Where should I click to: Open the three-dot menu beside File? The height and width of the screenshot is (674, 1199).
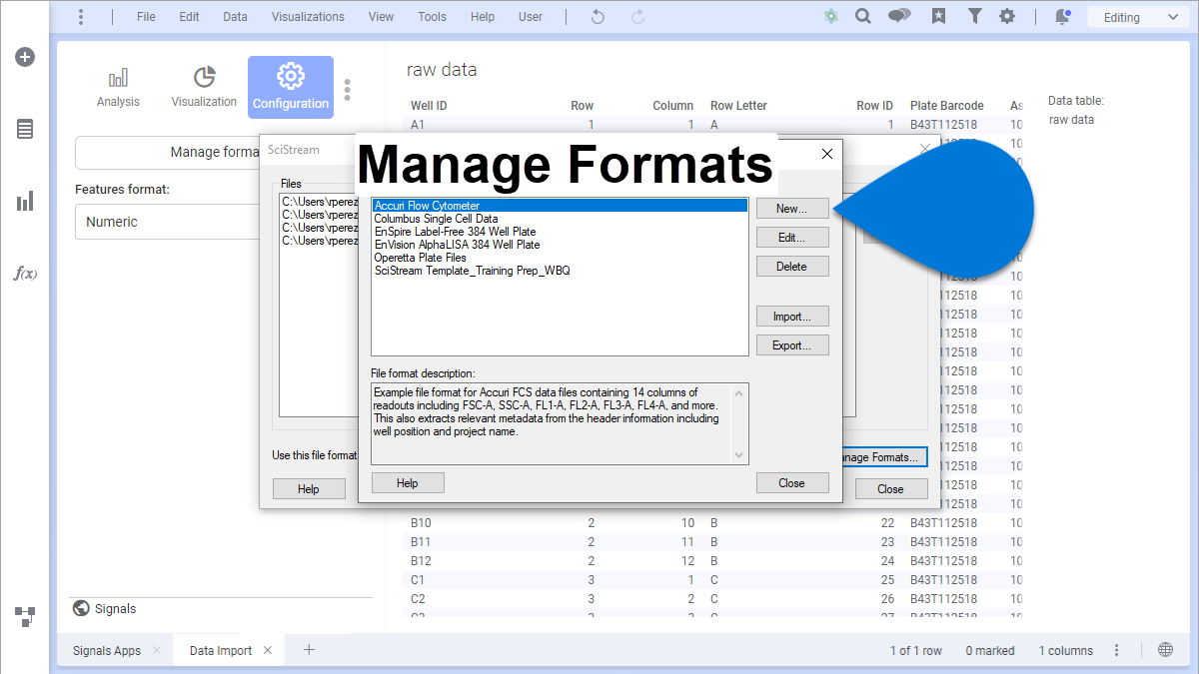81,17
